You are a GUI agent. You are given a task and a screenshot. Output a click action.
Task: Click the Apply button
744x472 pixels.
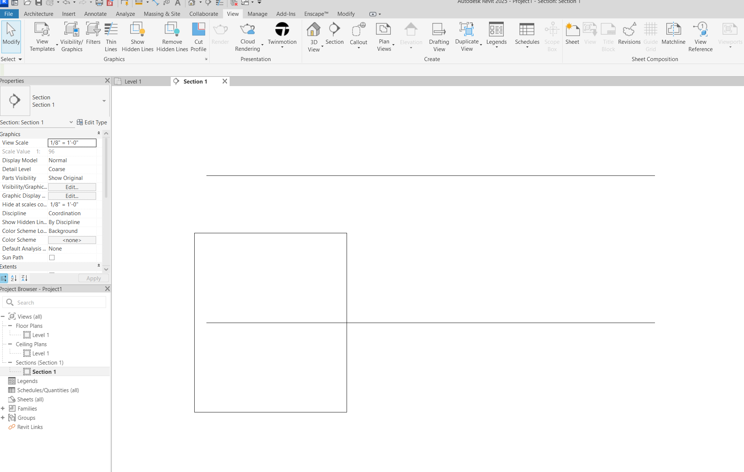tap(93, 278)
